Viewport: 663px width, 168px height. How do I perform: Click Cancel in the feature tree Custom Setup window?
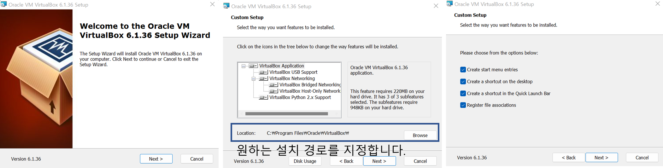point(420,161)
